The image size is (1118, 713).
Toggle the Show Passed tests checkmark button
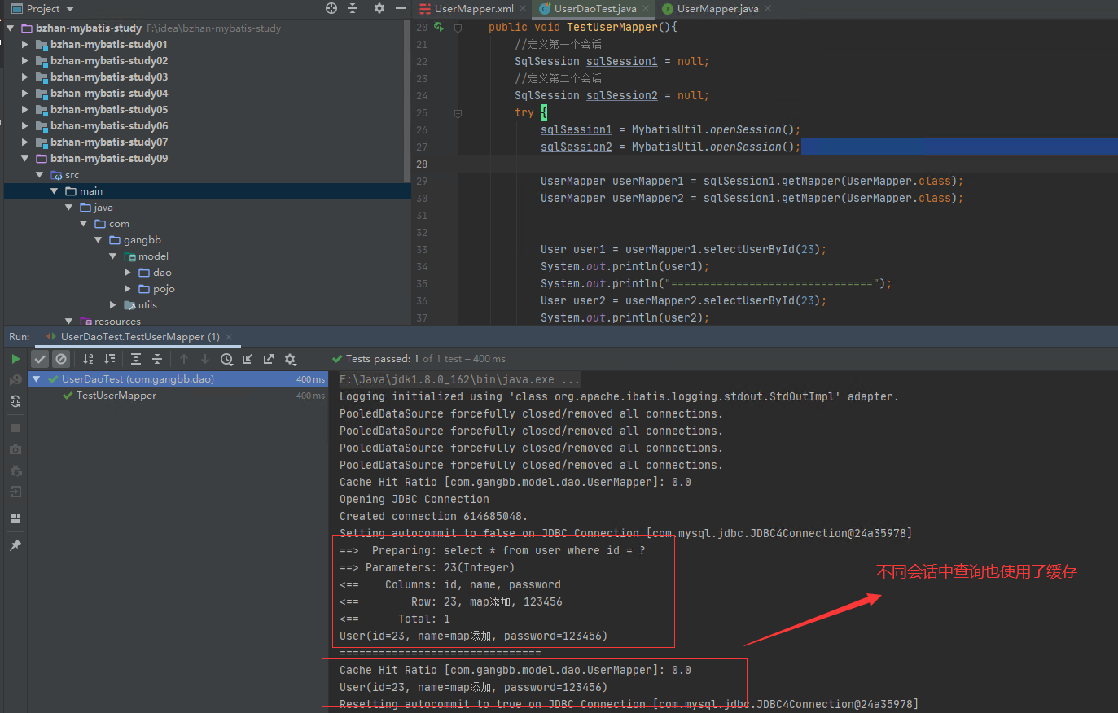(x=40, y=359)
